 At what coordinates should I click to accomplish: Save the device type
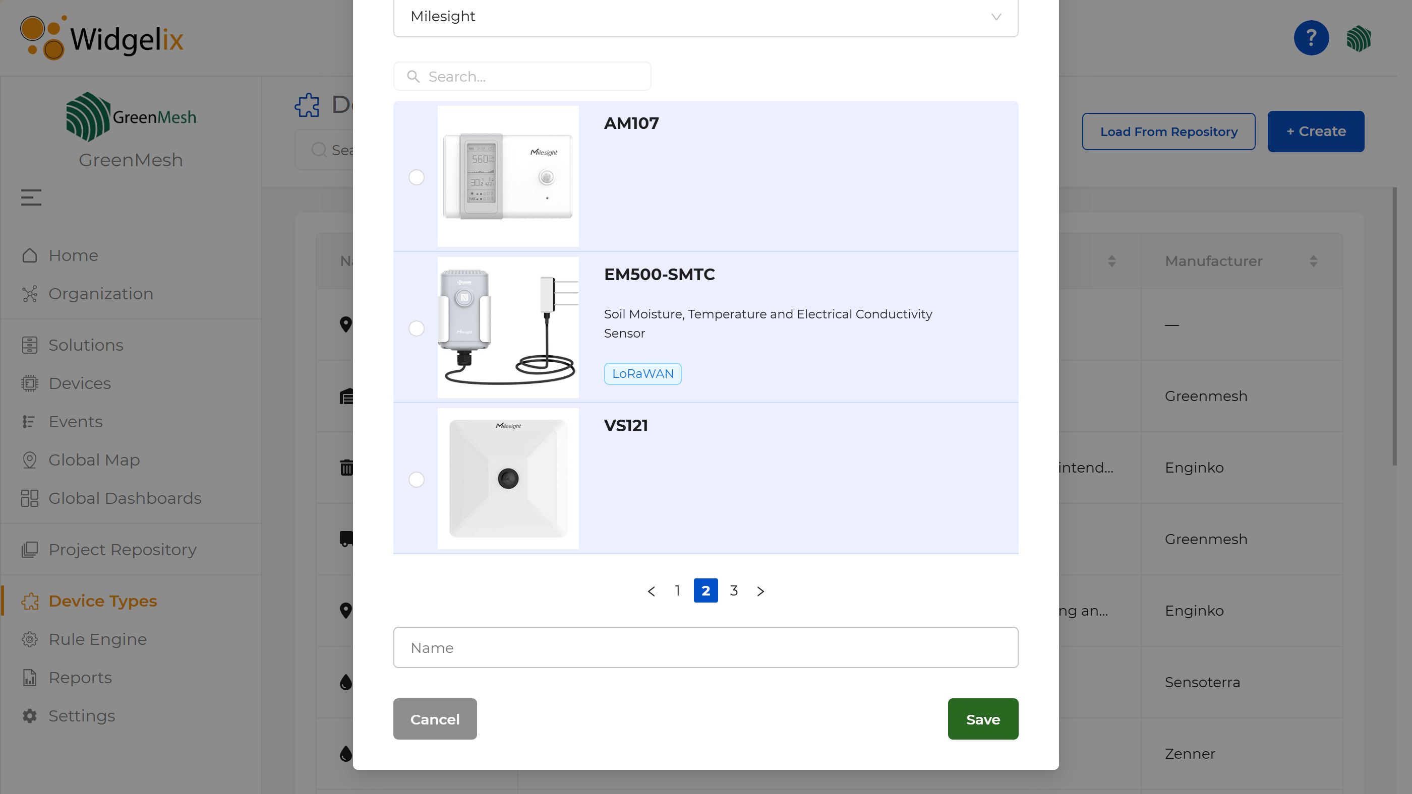[983, 719]
